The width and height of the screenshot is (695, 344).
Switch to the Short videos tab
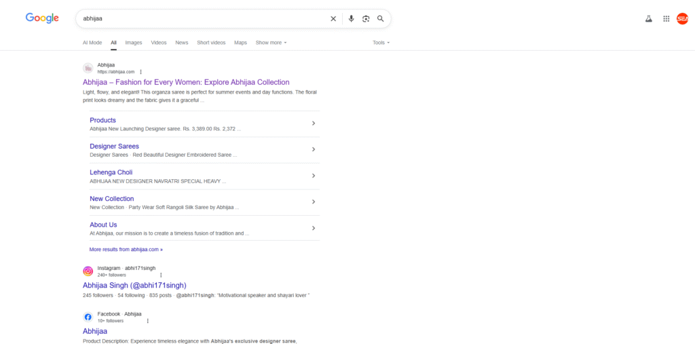pos(211,43)
